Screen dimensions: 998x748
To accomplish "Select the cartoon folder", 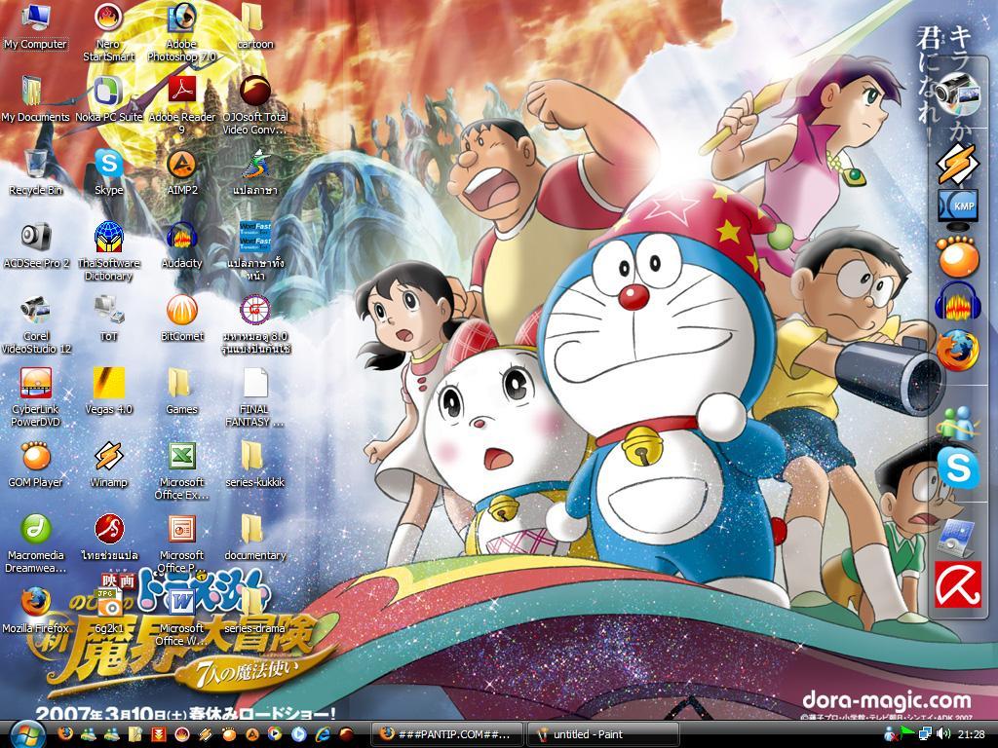I will tap(254, 26).
